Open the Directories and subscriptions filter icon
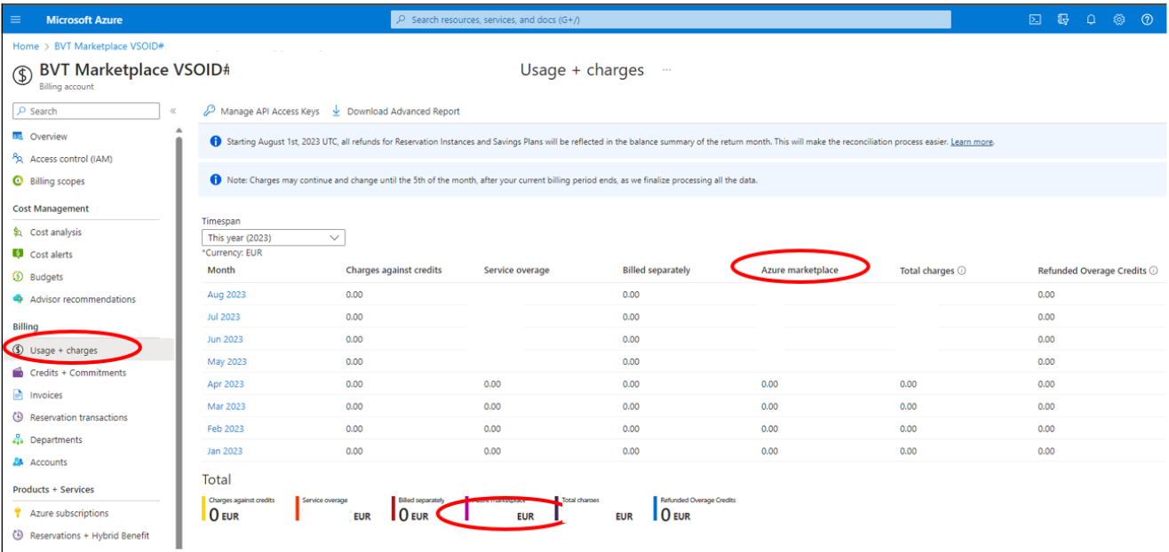This screenshot has width=1169, height=552. click(x=1063, y=20)
